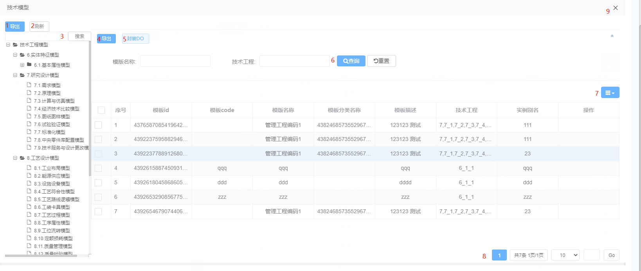Image resolution: width=641 pixels, height=271 pixels.
Task: Check the checkbox for row 4
Action: coord(98,168)
